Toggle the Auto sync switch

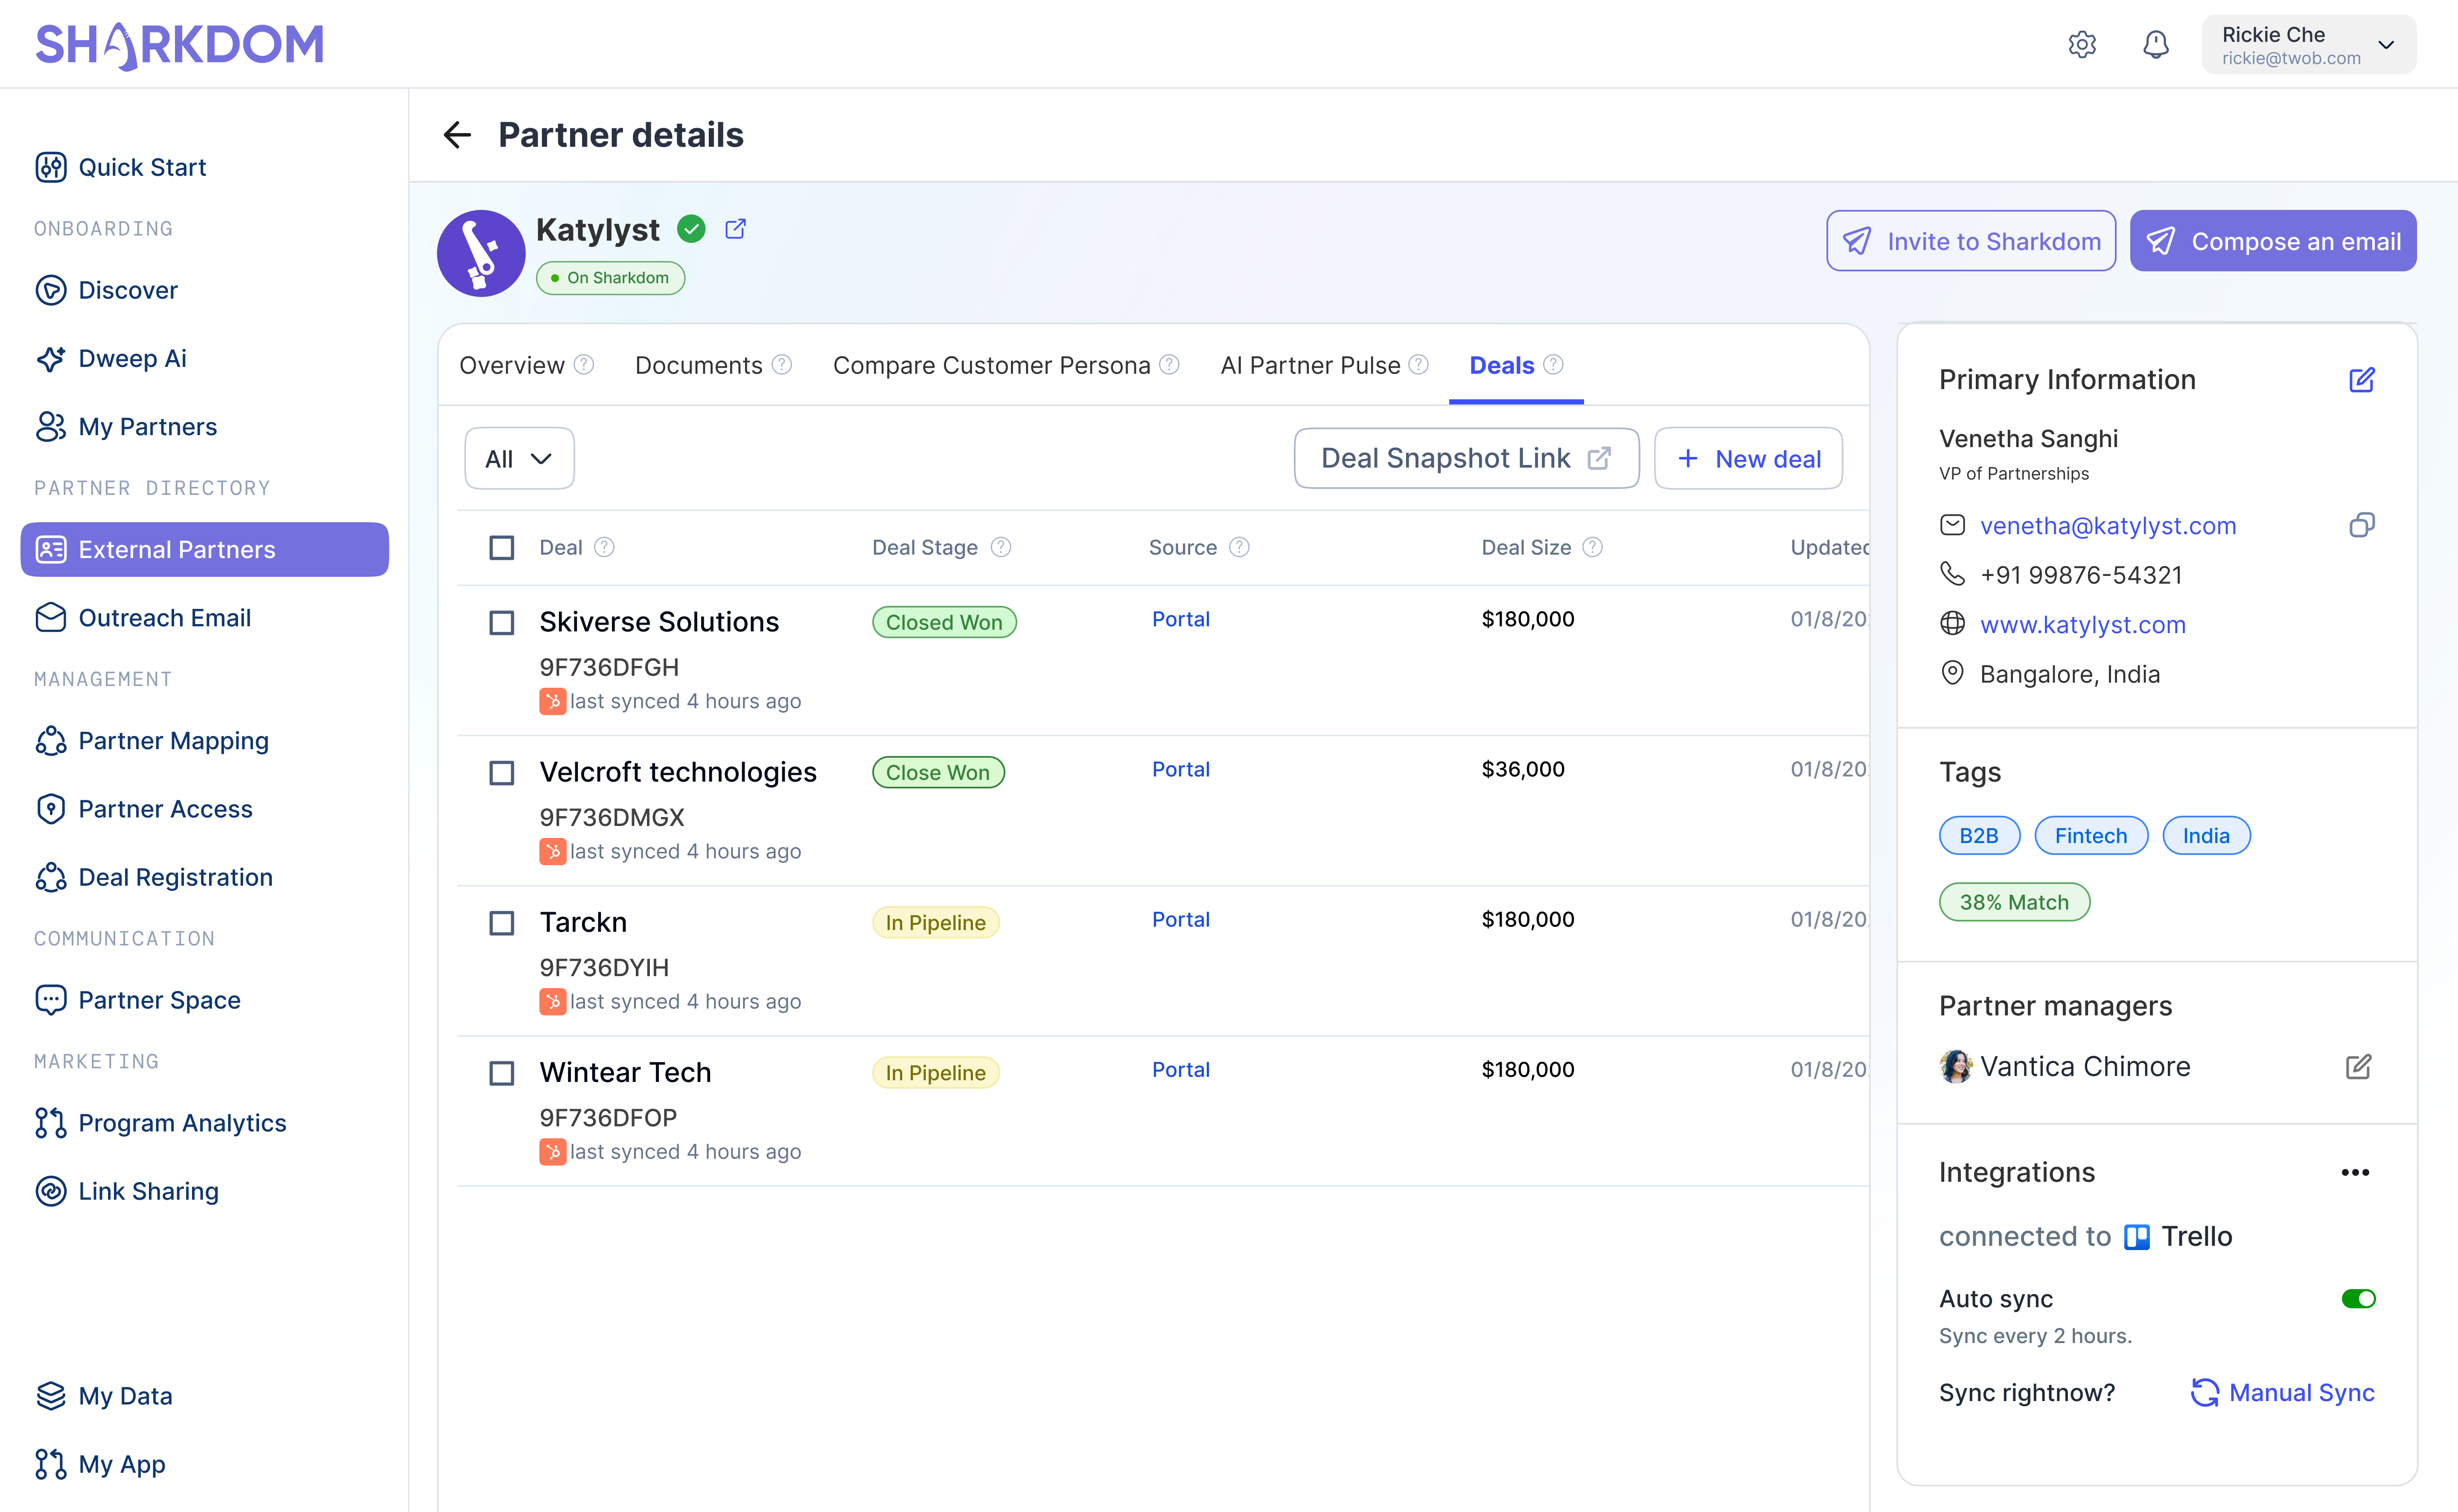tap(2358, 1299)
